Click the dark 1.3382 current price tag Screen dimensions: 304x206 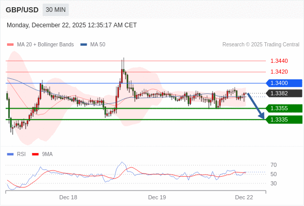284,93
